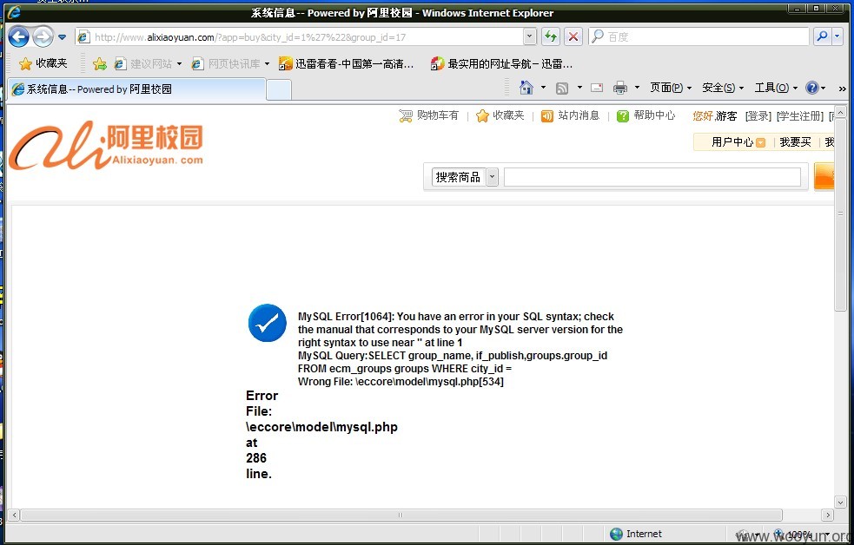Viewport: 854px width, 545px height.
Task: Open site 收藏夹 link with star
Action: (x=500, y=115)
